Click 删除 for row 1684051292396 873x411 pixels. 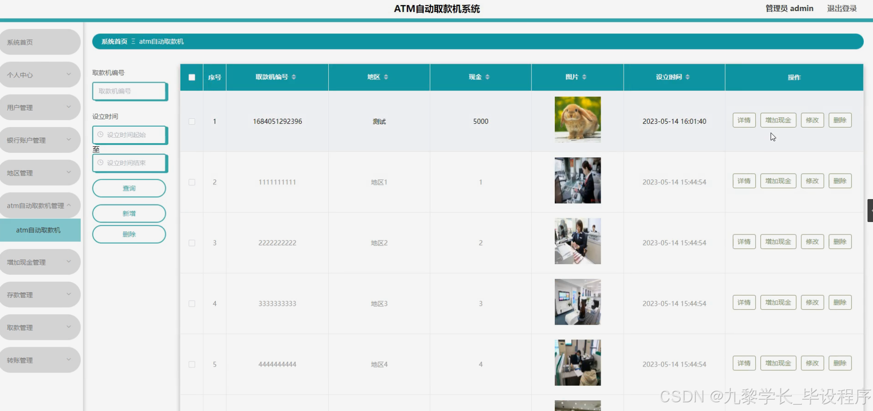[840, 120]
